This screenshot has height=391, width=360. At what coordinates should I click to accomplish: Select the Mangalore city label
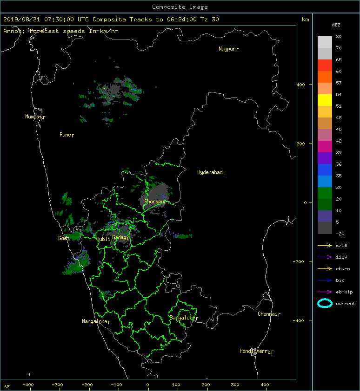tap(96, 322)
